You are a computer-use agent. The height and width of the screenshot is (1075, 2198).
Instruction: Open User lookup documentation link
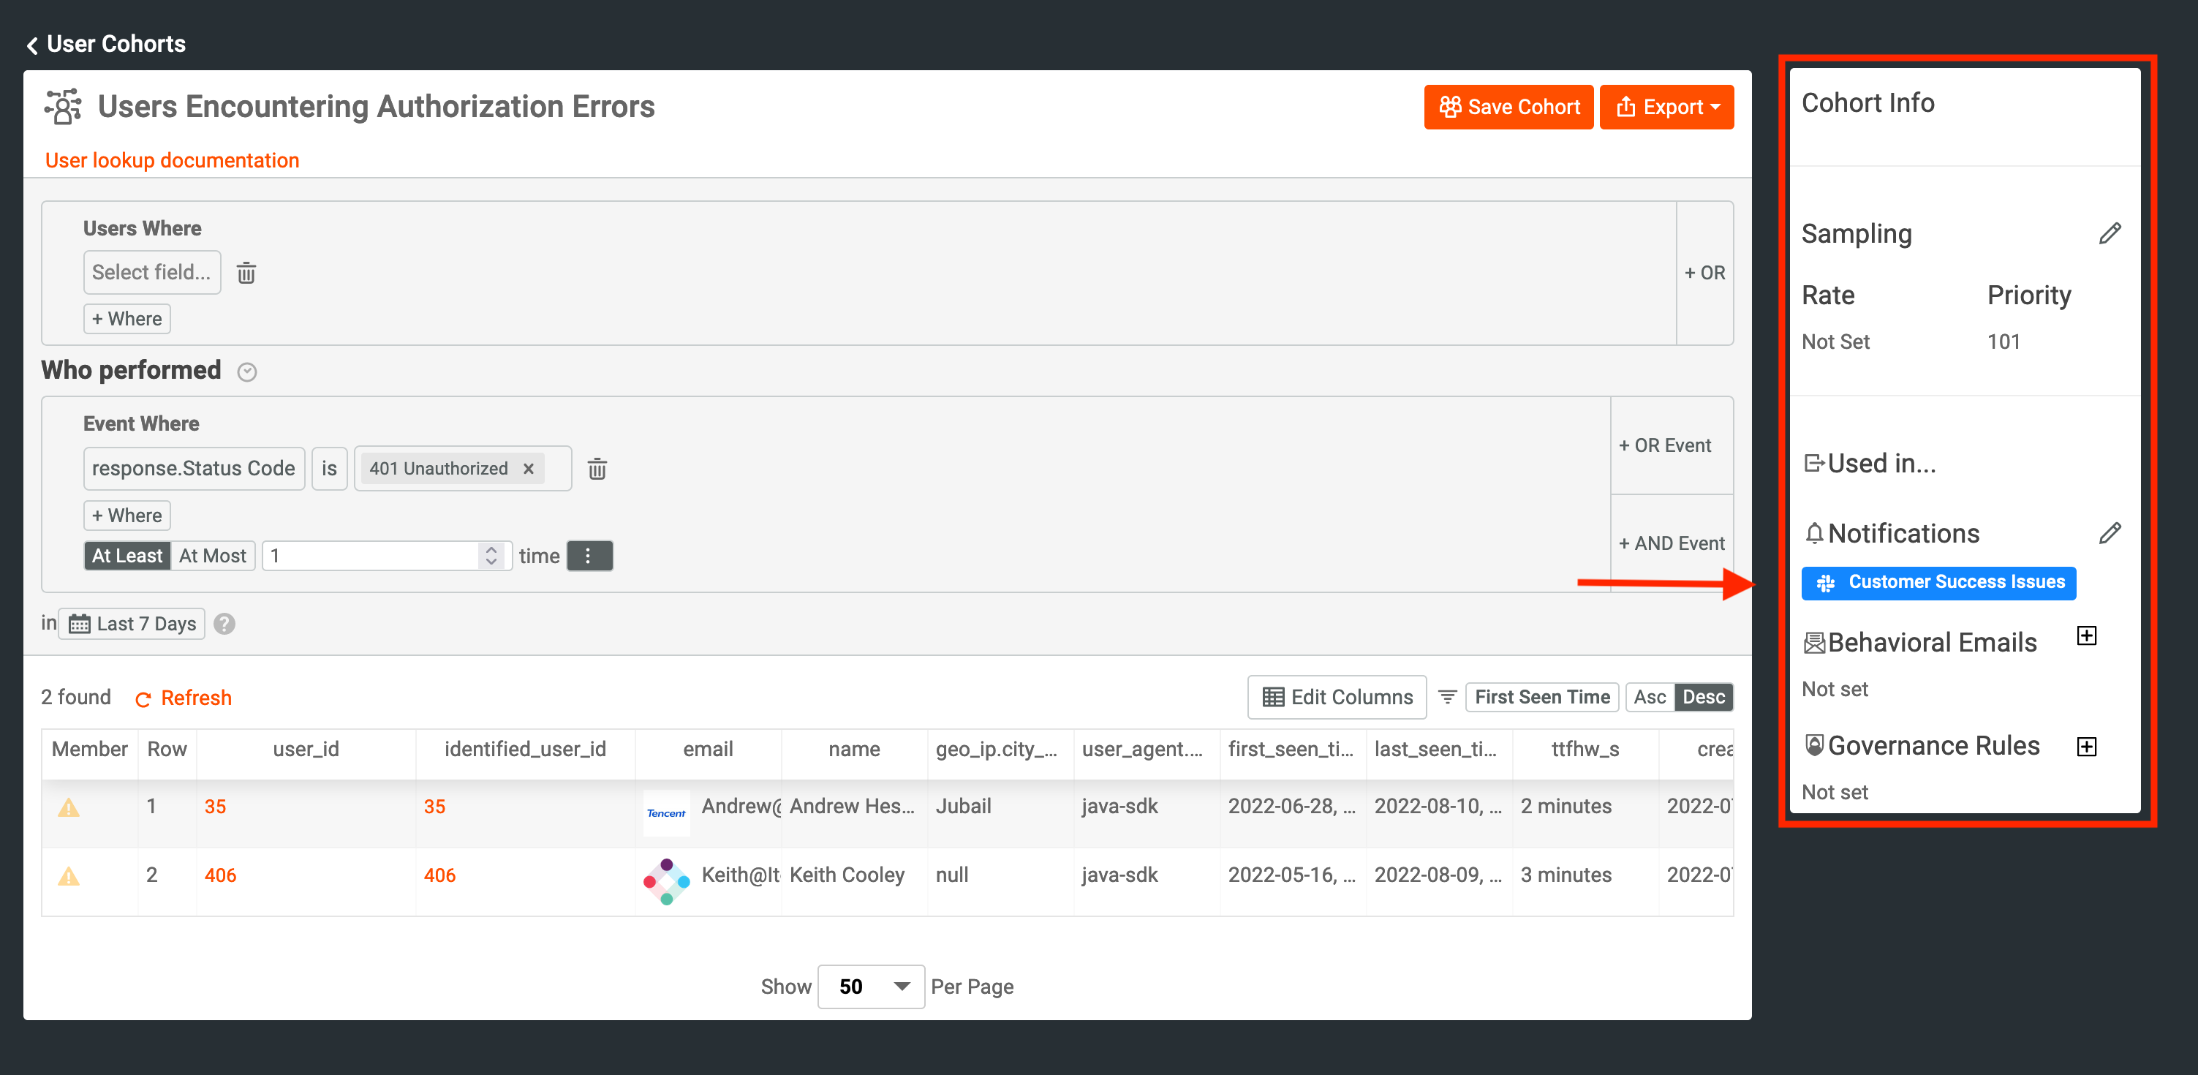tap(172, 160)
